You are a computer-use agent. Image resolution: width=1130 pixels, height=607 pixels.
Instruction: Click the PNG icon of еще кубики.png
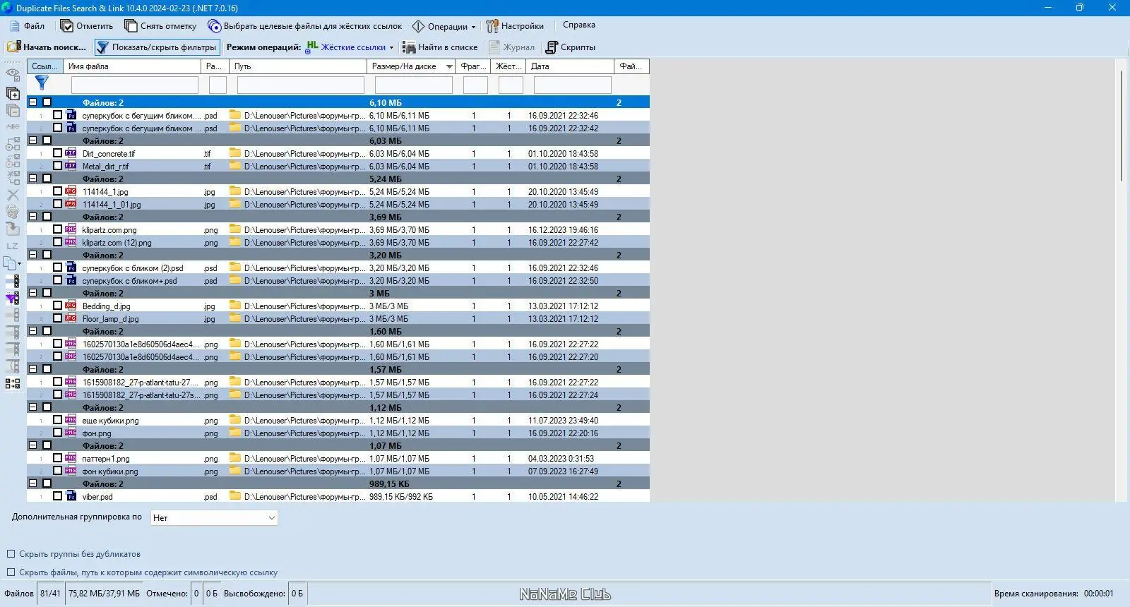[x=71, y=420]
